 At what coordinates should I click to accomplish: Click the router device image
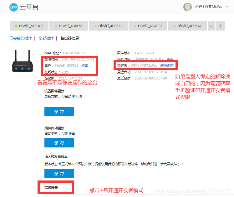(x=23, y=61)
